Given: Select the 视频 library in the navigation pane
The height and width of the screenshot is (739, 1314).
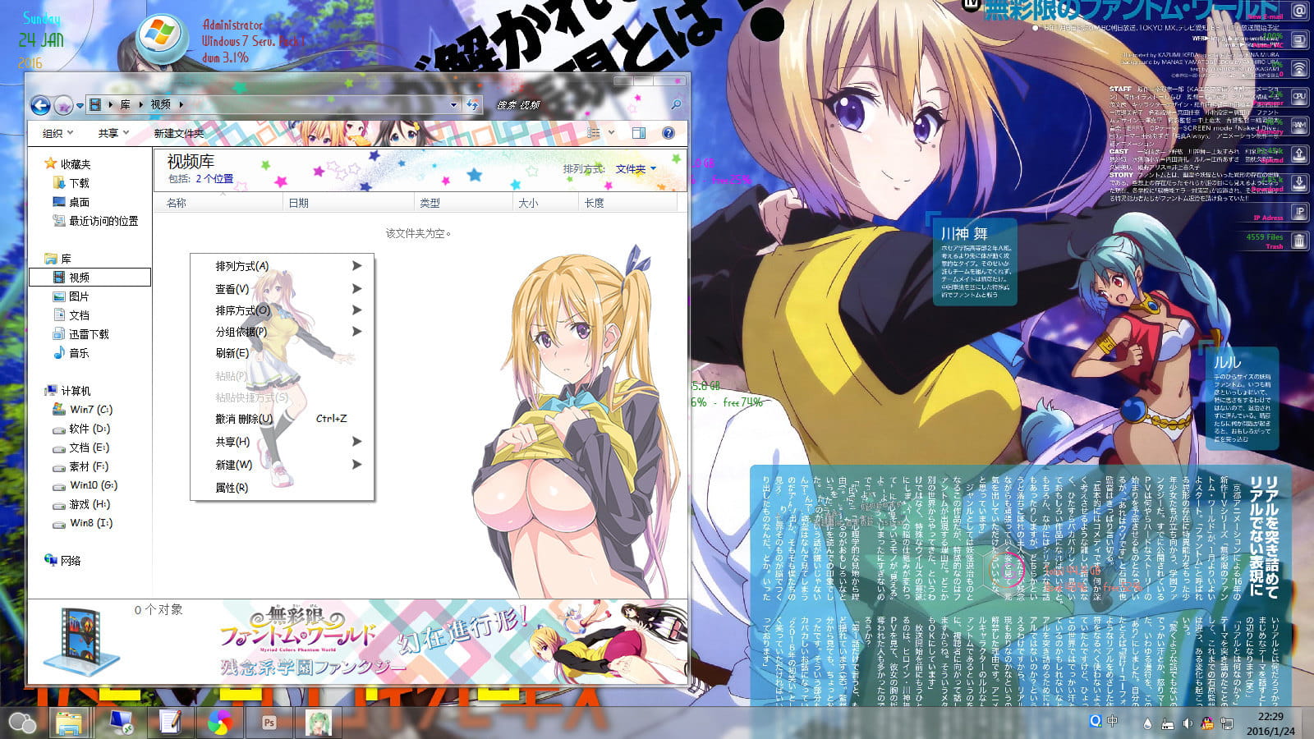Looking at the screenshot, I should [x=90, y=278].
